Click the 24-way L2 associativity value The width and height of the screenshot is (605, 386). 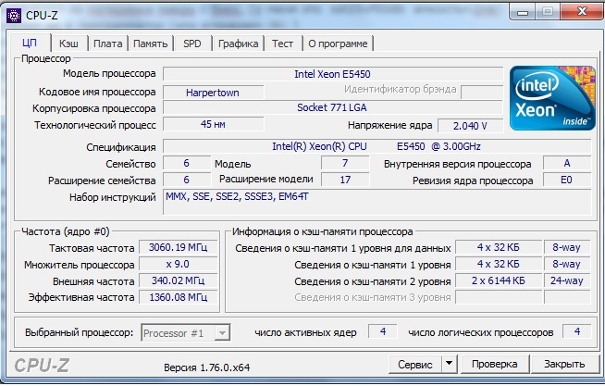click(567, 280)
